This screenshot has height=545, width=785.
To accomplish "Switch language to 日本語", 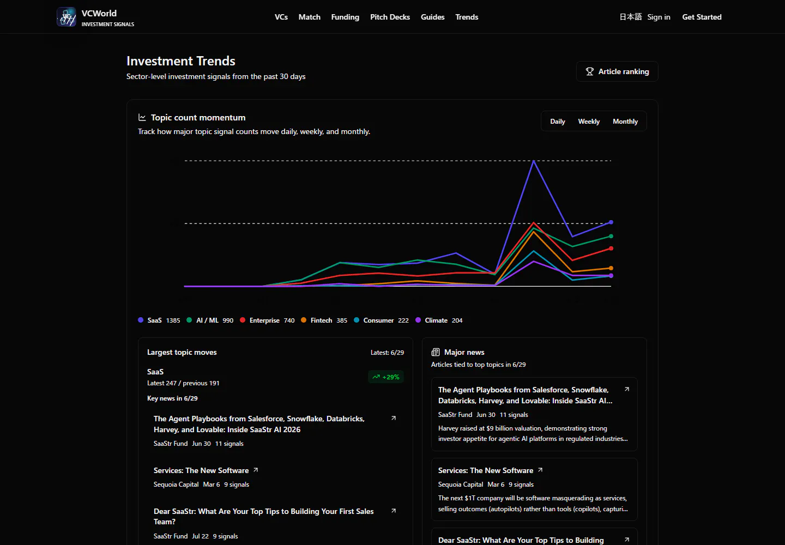I will coord(630,17).
